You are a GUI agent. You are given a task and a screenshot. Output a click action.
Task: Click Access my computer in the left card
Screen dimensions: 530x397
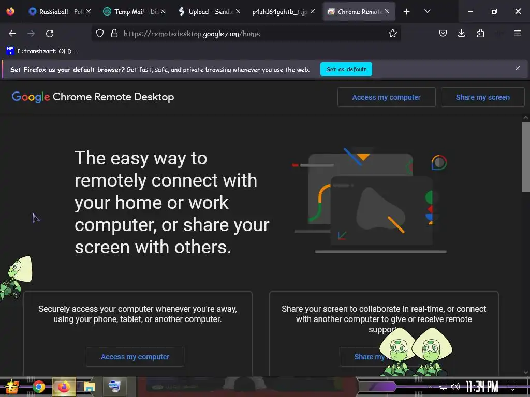coord(135,357)
